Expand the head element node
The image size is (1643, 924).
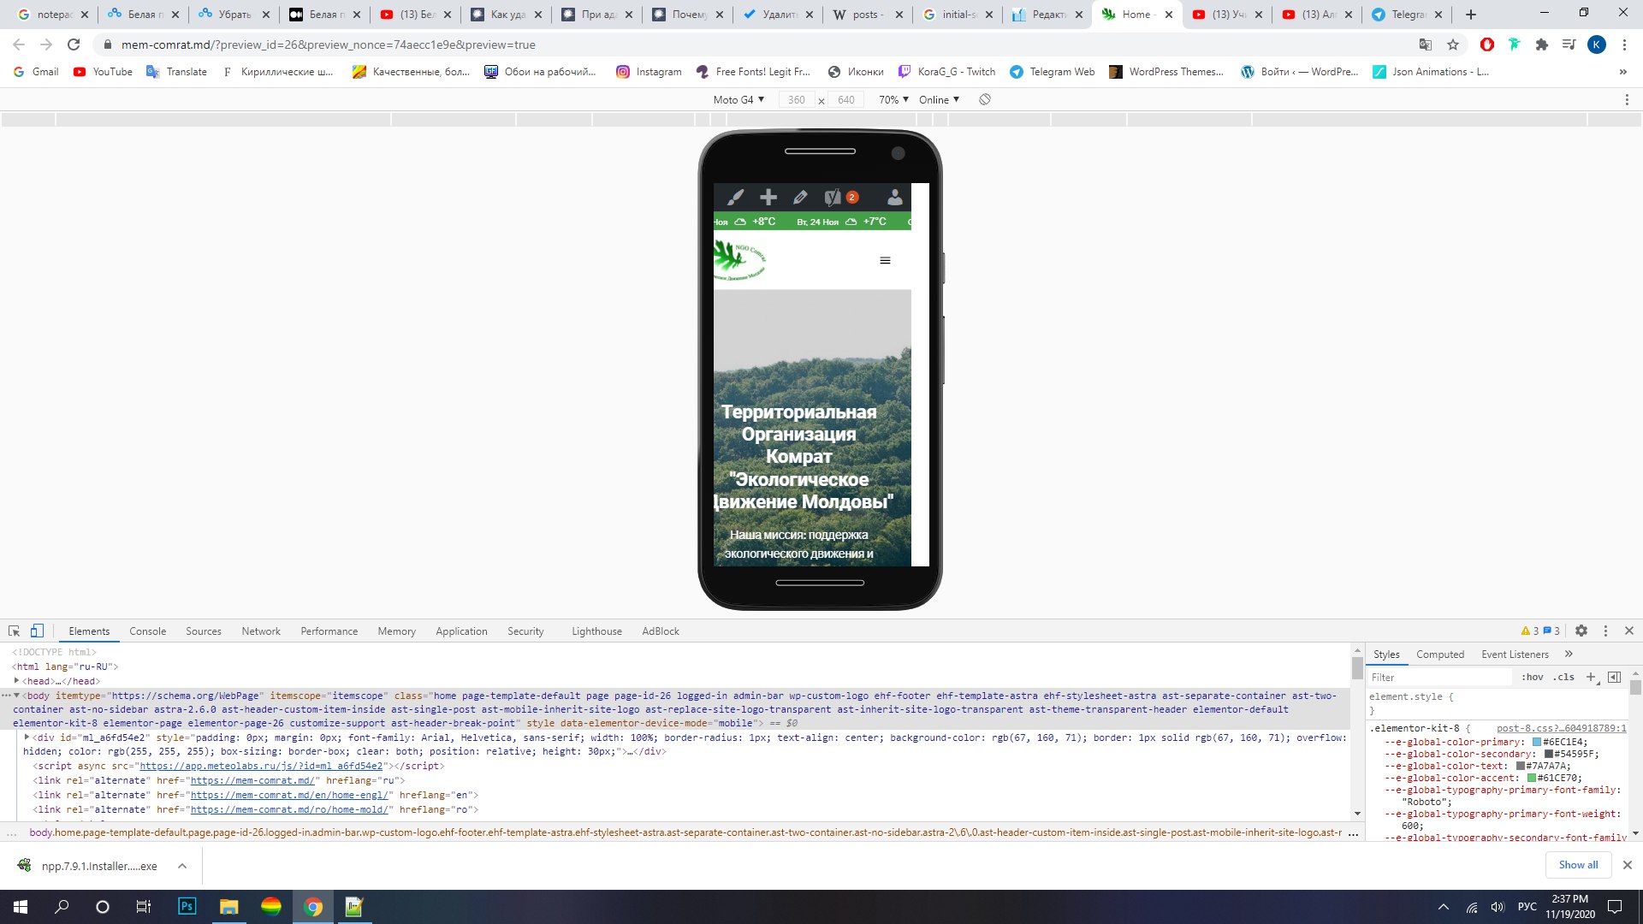[16, 681]
